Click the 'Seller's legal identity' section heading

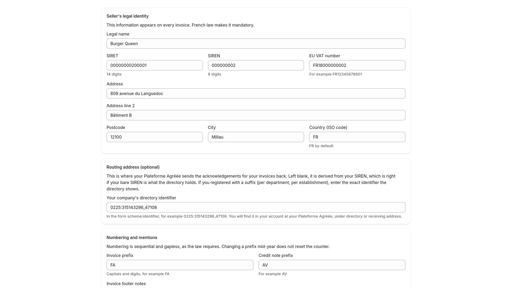pos(127,16)
